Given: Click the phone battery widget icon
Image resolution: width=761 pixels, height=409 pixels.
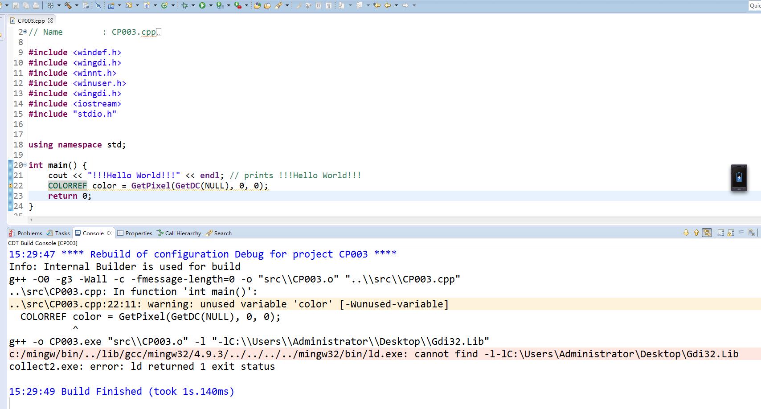Looking at the screenshot, I should 739,178.
